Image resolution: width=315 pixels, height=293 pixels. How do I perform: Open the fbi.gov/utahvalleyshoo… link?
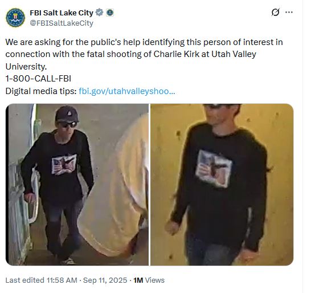click(x=127, y=91)
